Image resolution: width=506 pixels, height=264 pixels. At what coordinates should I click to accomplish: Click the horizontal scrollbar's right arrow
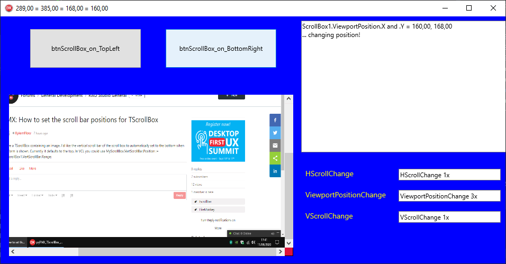[x=280, y=252]
